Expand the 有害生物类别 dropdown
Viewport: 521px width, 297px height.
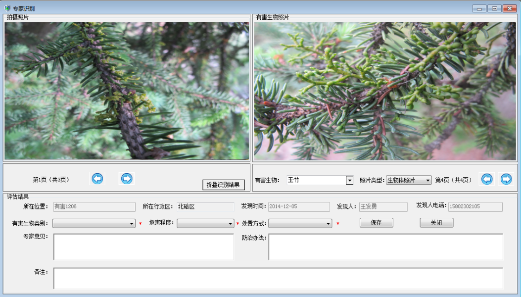[x=131, y=223]
